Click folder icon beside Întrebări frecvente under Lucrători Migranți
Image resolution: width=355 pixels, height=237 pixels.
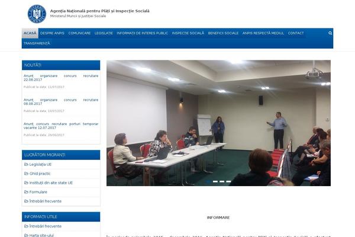click(26, 201)
